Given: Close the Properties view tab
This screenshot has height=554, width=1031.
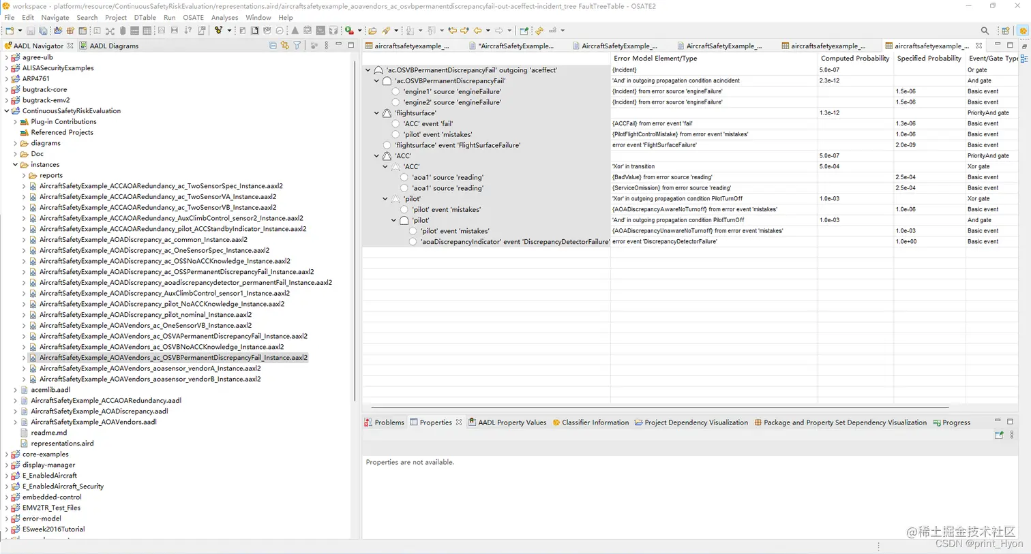Looking at the screenshot, I should coord(459,422).
